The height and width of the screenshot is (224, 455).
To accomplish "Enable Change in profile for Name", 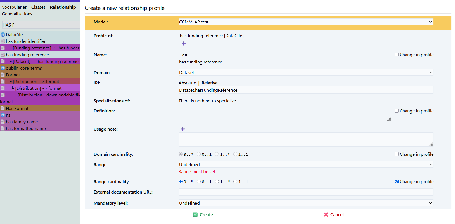I will click(x=396, y=55).
